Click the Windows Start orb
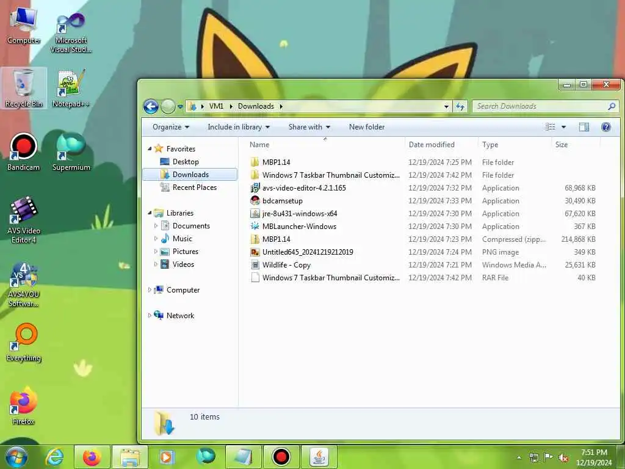This screenshot has width=625, height=469. click(16, 457)
